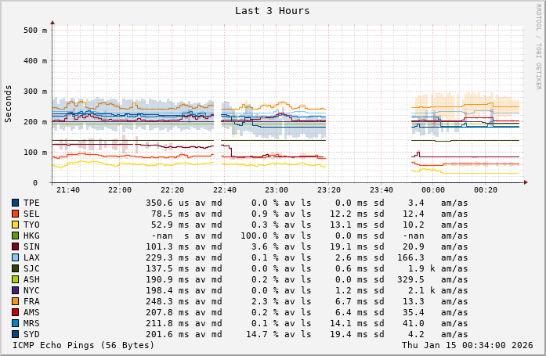The image size is (546, 356).
Task: Click the 23:20 time axis label
Action: (329, 190)
